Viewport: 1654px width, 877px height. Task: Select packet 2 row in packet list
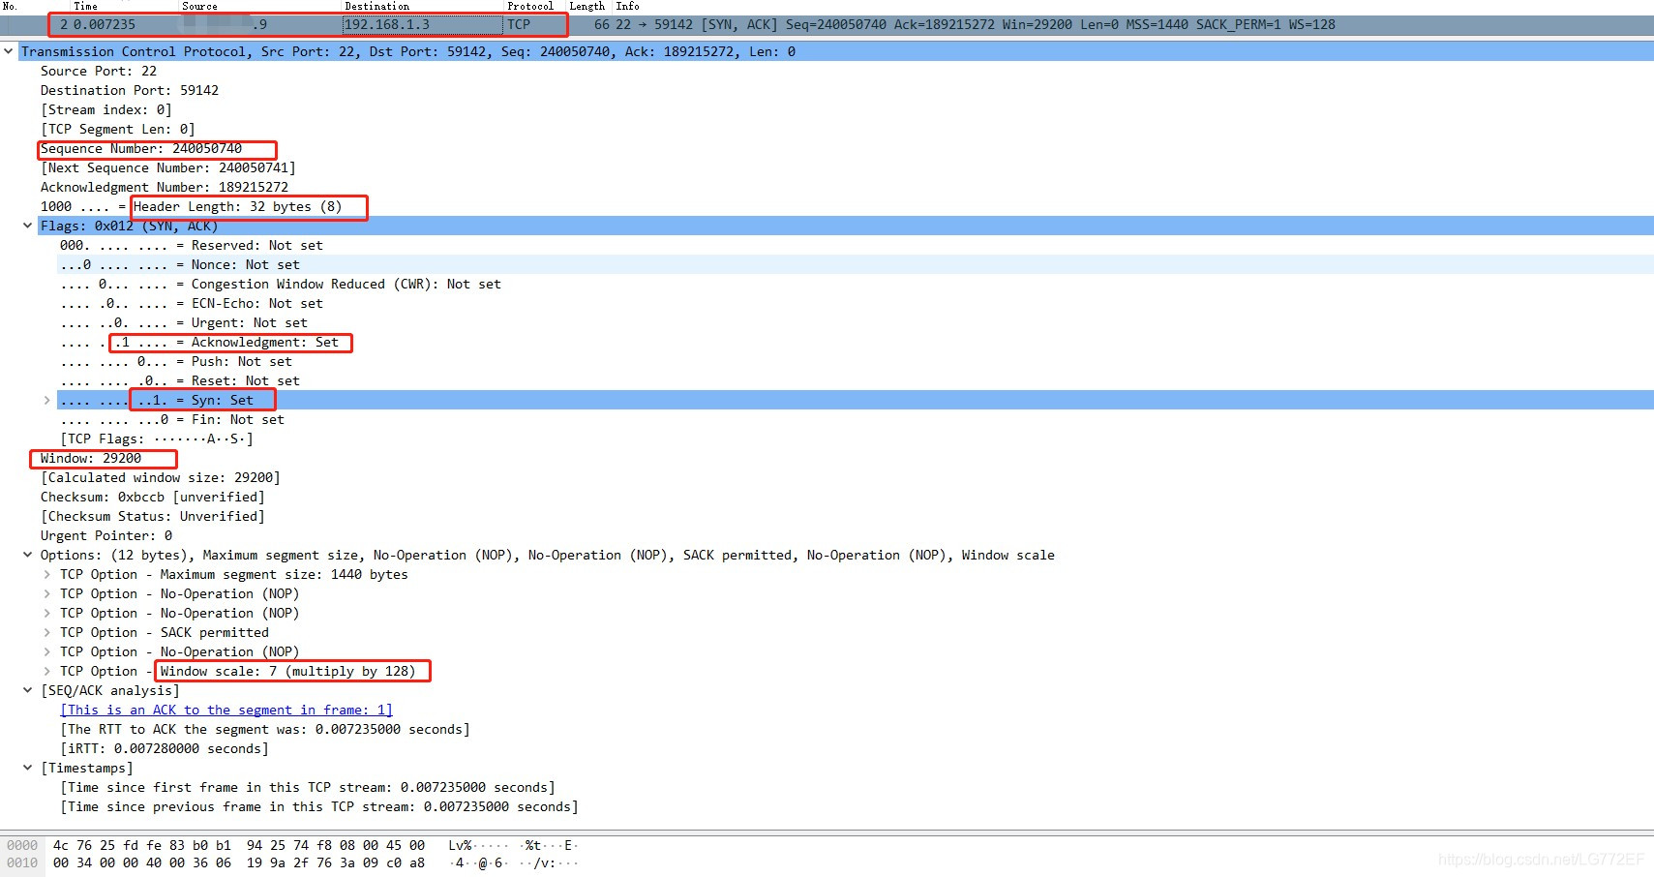(x=827, y=24)
